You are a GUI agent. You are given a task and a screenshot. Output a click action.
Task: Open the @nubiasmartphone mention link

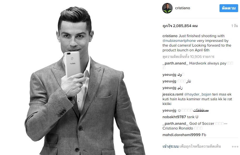point(179,41)
